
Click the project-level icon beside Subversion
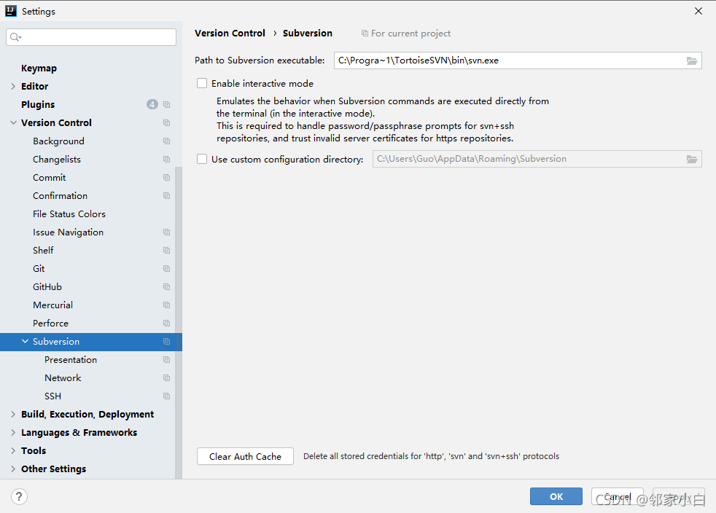coord(167,341)
